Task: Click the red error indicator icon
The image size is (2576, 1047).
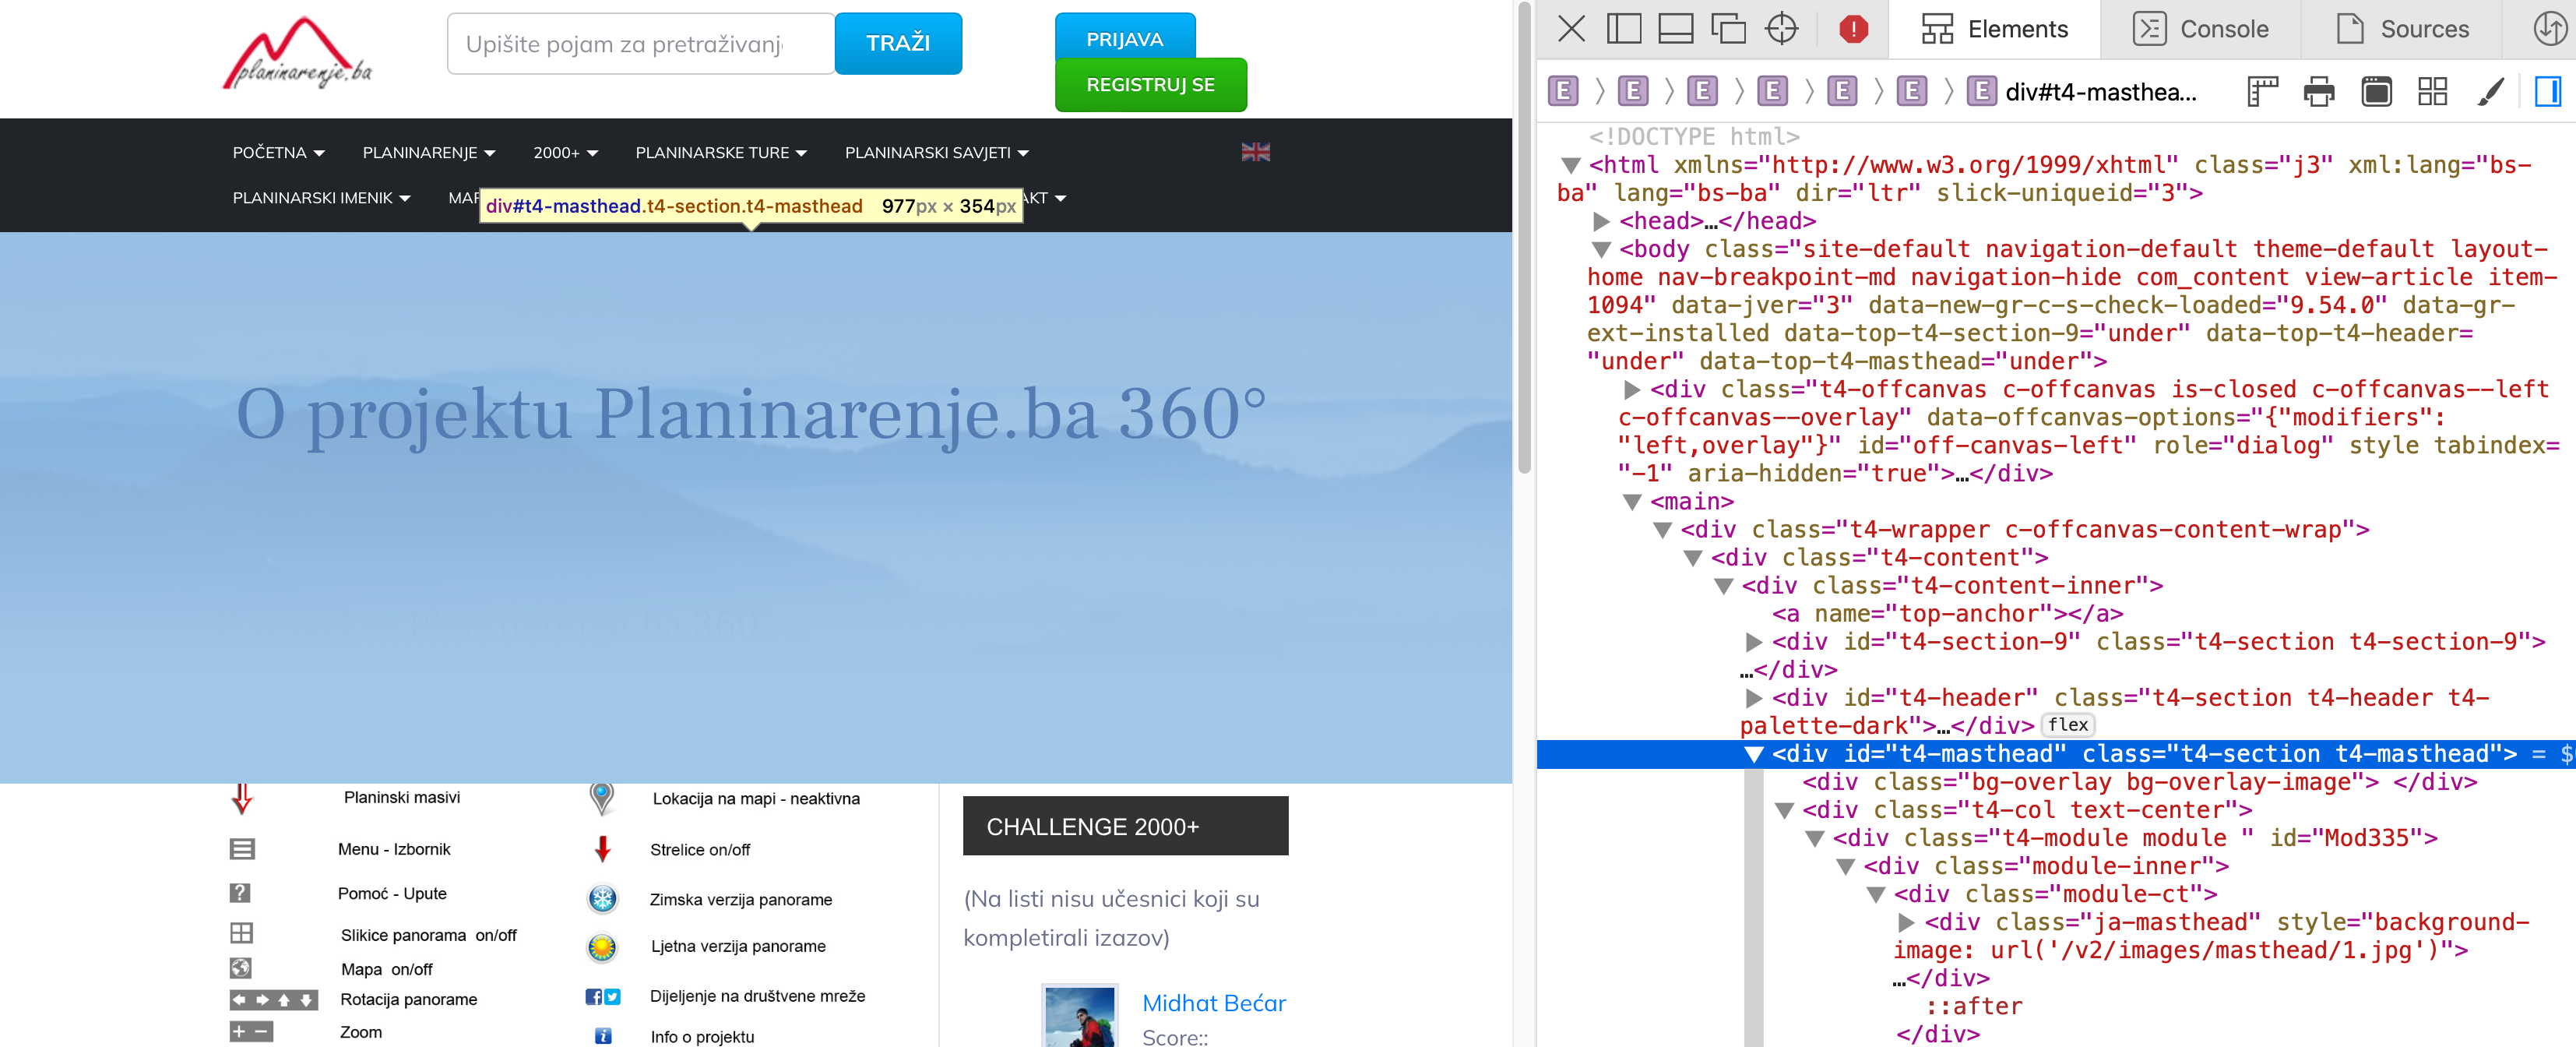Action: tap(1853, 29)
